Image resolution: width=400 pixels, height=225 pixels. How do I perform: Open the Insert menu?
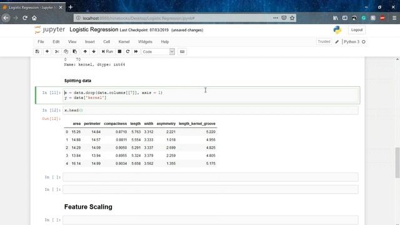pyautogui.click(x=90, y=42)
